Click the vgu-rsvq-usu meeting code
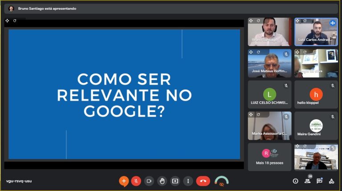 (x=19, y=181)
